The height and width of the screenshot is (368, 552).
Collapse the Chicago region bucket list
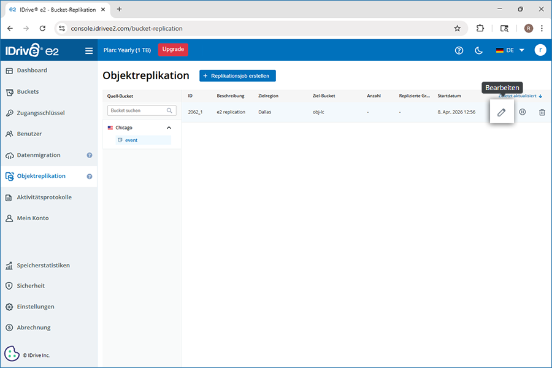click(x=169, y=128)
